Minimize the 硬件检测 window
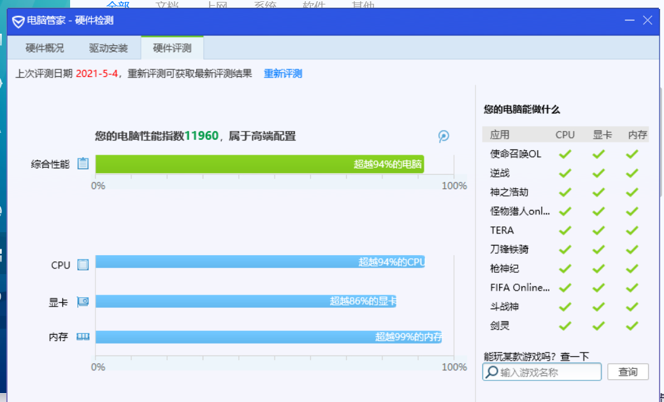This screenshot has height=402, width=664. point(630,20)
